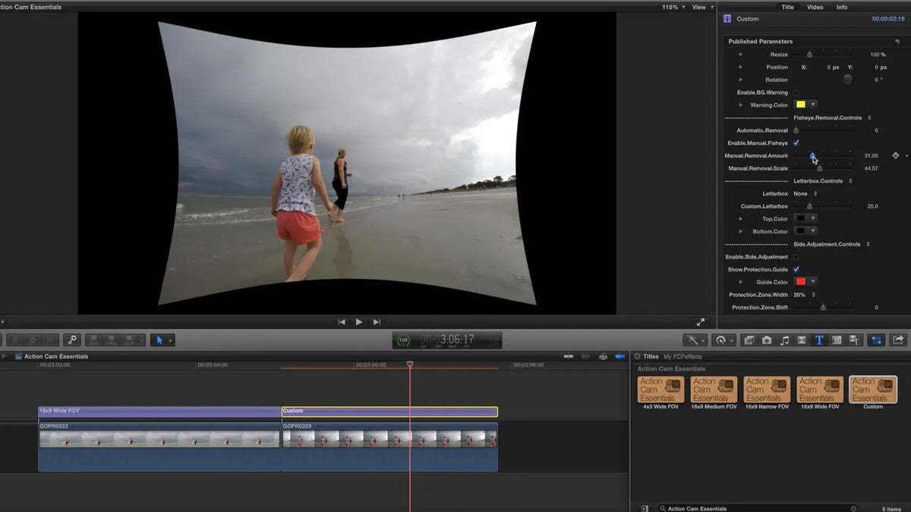911x512 pixels.
Task: Expand Warning.Color disclosure triangle
Action: pyautogui.click(x=741, y=105)
